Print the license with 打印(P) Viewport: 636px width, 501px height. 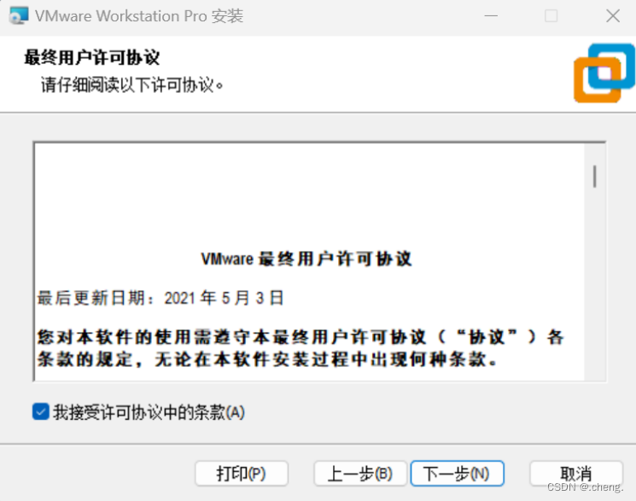click(x=242, y=473)
